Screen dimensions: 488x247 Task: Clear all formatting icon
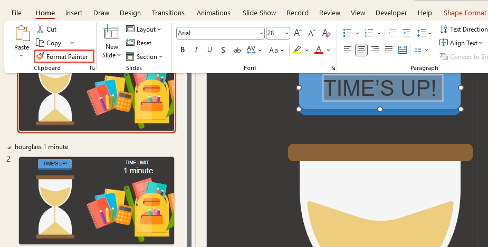tap(327, 33)
